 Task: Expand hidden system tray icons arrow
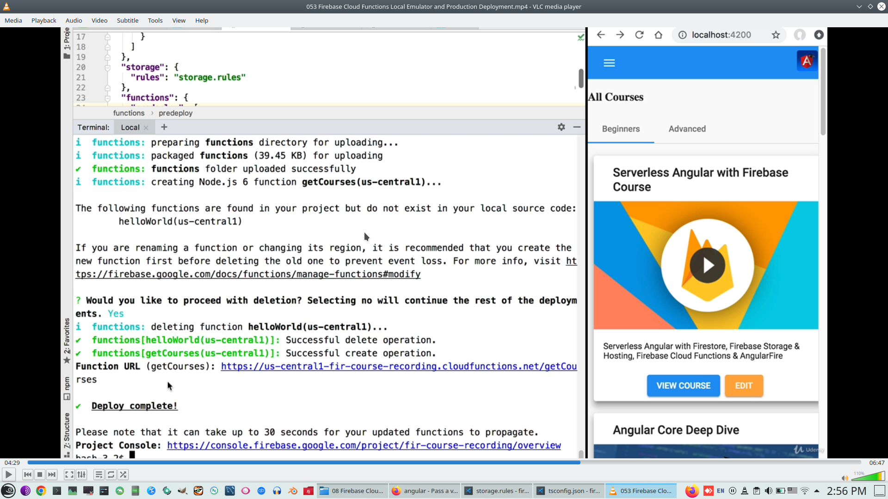[x=817, y=491]
